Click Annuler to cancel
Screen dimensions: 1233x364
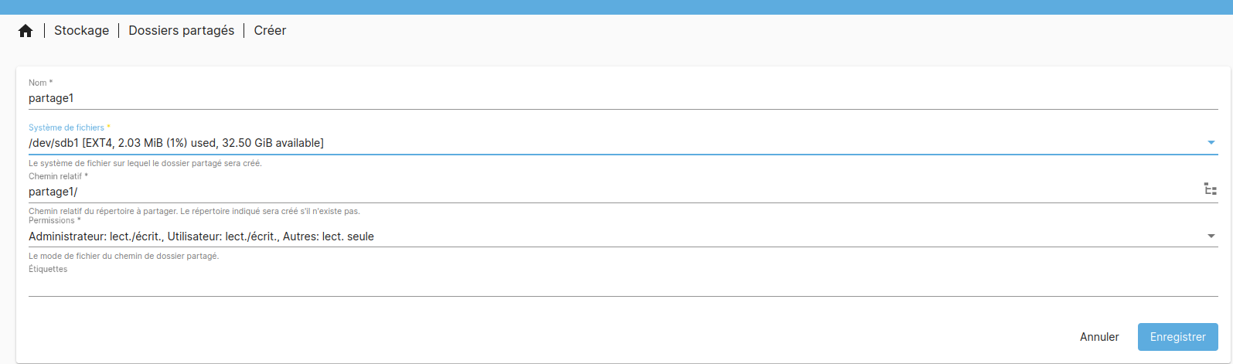(1098, 337)
